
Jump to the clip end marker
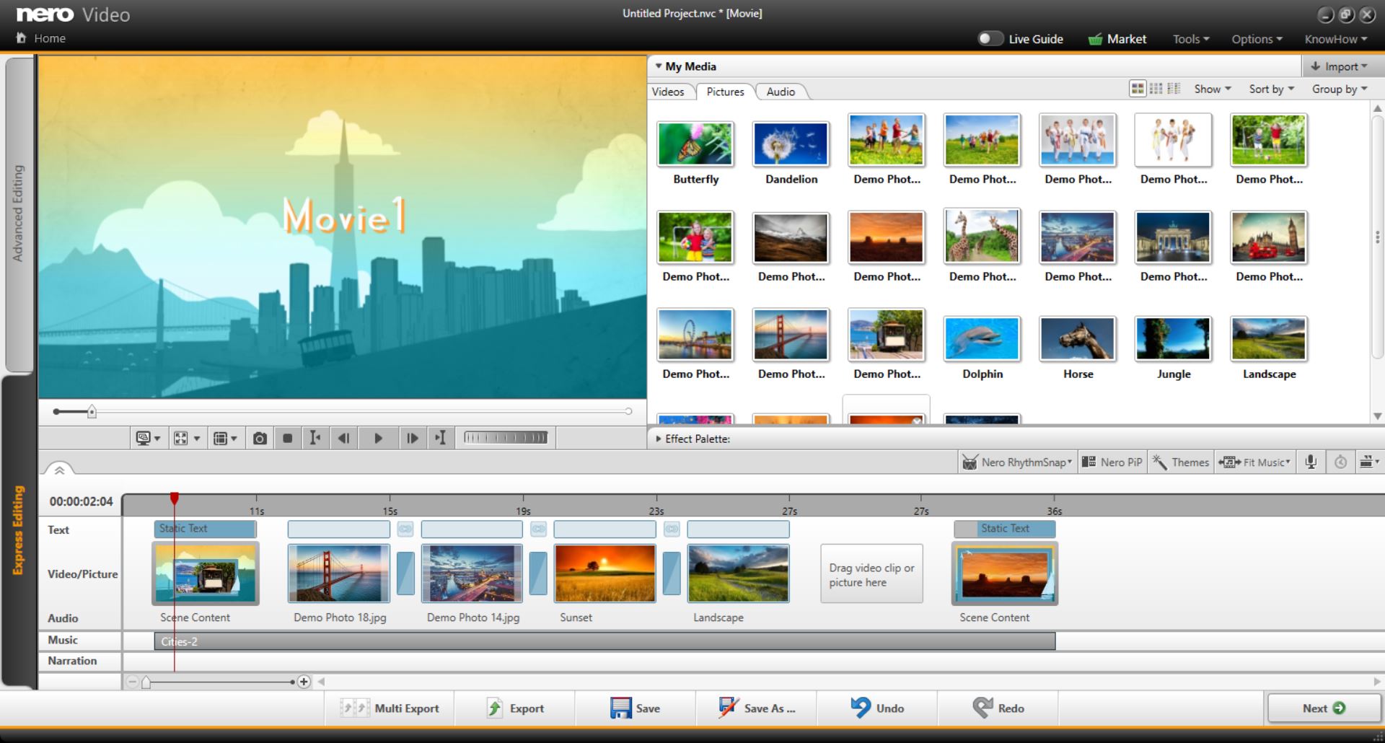pos(440,438)
